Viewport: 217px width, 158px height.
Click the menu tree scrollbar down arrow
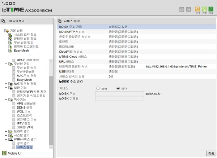[x=51, y=147]
